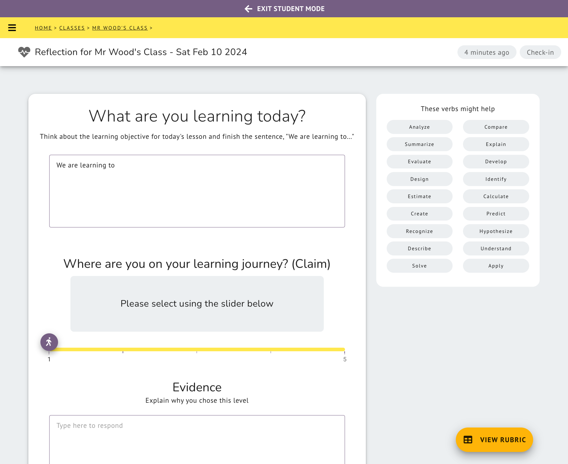Click the Check-in tag
Viewport: 568px width, 464px height.
540,52
